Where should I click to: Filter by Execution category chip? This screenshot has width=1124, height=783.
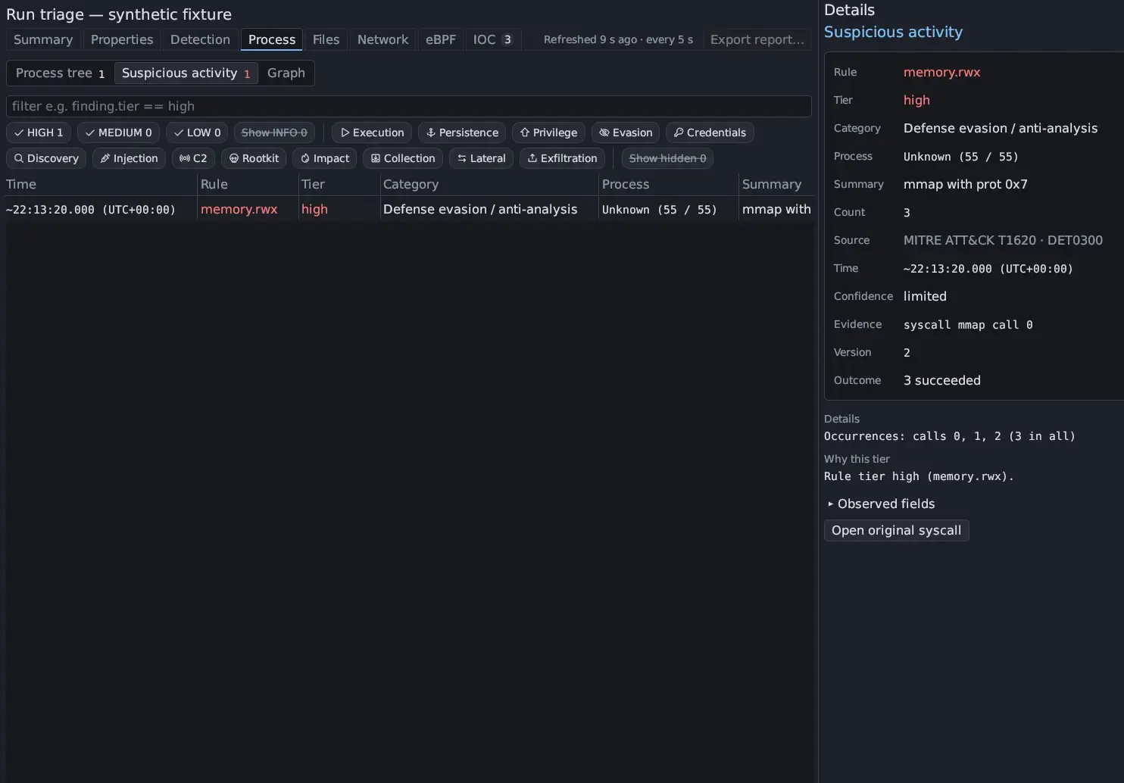372,133
